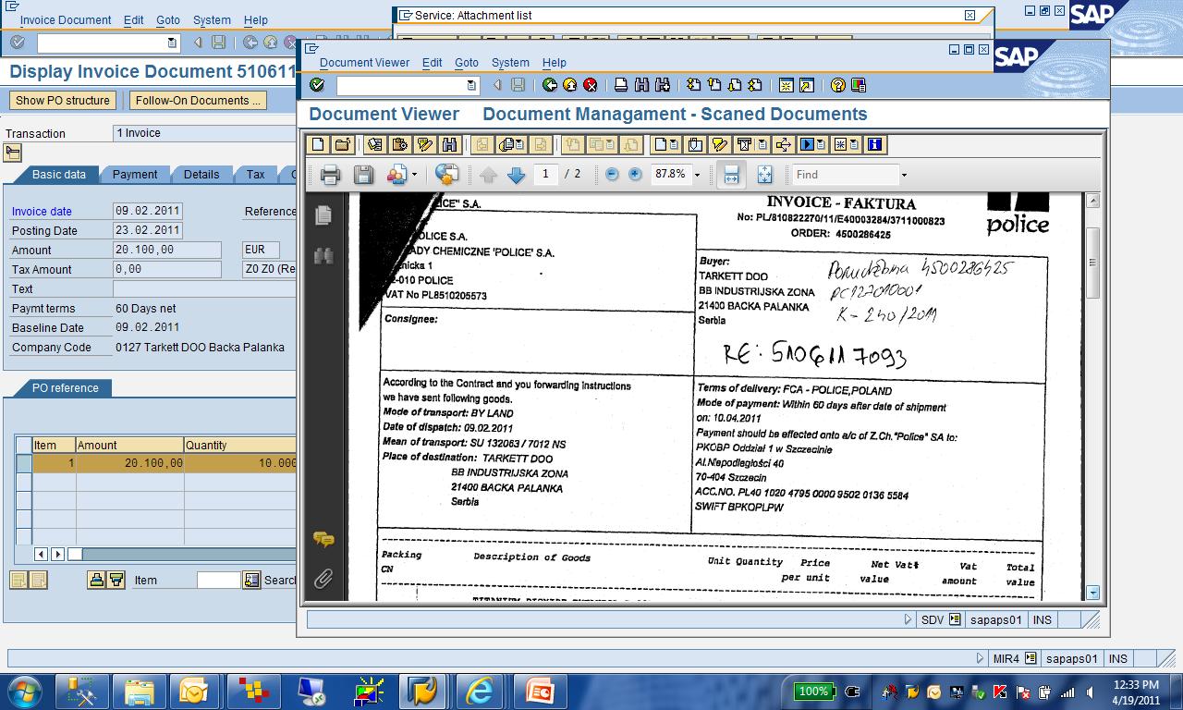The width and height of the screenshot is (1183, 710).
Task: Expand the MIR4 status bar triangle
Action: tap(980, 658)
